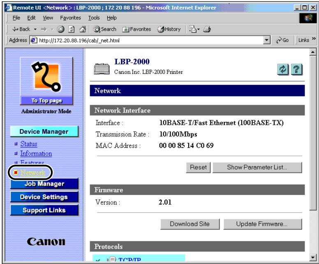Image resolution: width=319 pixels, height=264 pixels.
Task: Open Favorites toolbar button
Action: (136, 29)
